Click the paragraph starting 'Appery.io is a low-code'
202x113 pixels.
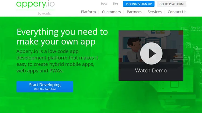(57, 61)
